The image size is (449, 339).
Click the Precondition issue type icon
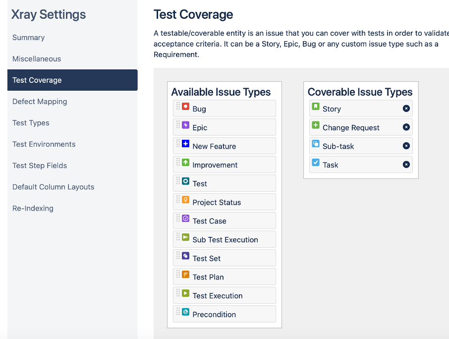[185, 312]
